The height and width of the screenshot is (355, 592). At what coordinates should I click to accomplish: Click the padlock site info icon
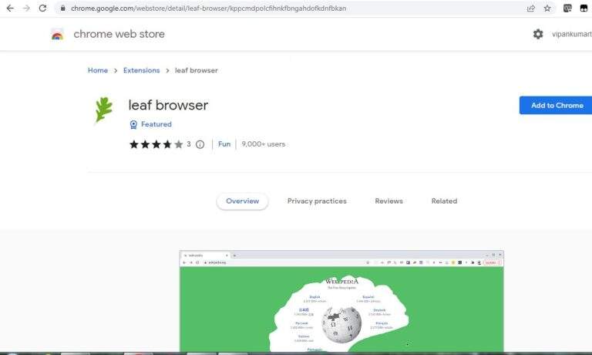[62, 8]
